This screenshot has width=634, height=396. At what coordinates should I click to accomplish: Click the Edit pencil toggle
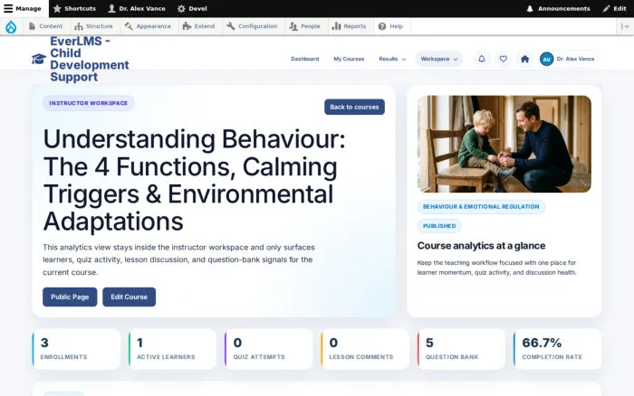[x=614, y=8]
